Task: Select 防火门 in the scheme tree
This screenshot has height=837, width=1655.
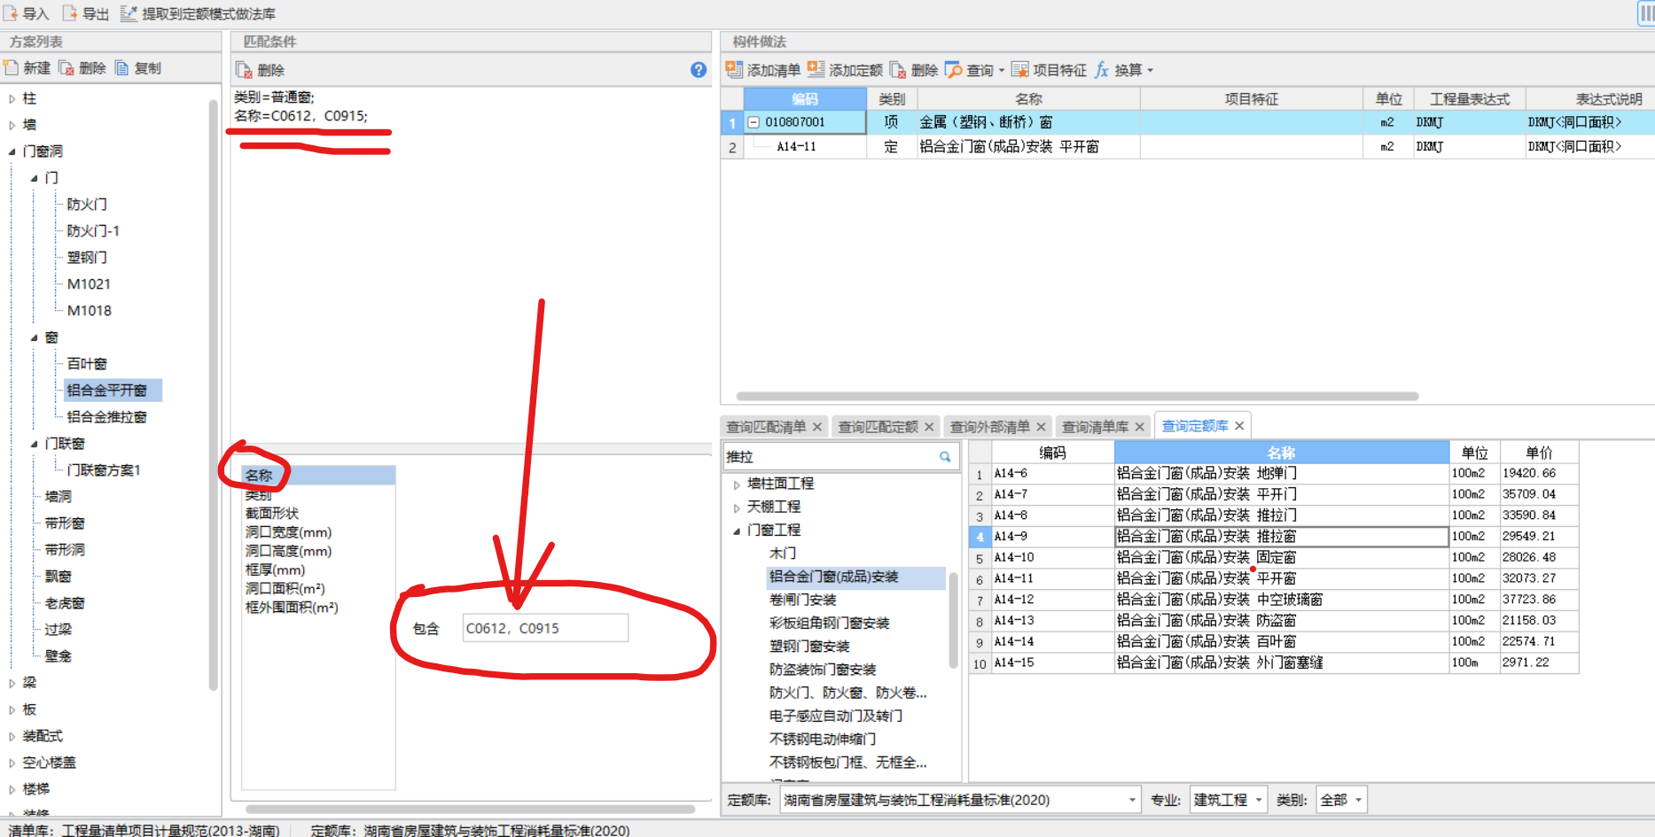Action: (87, 205)
